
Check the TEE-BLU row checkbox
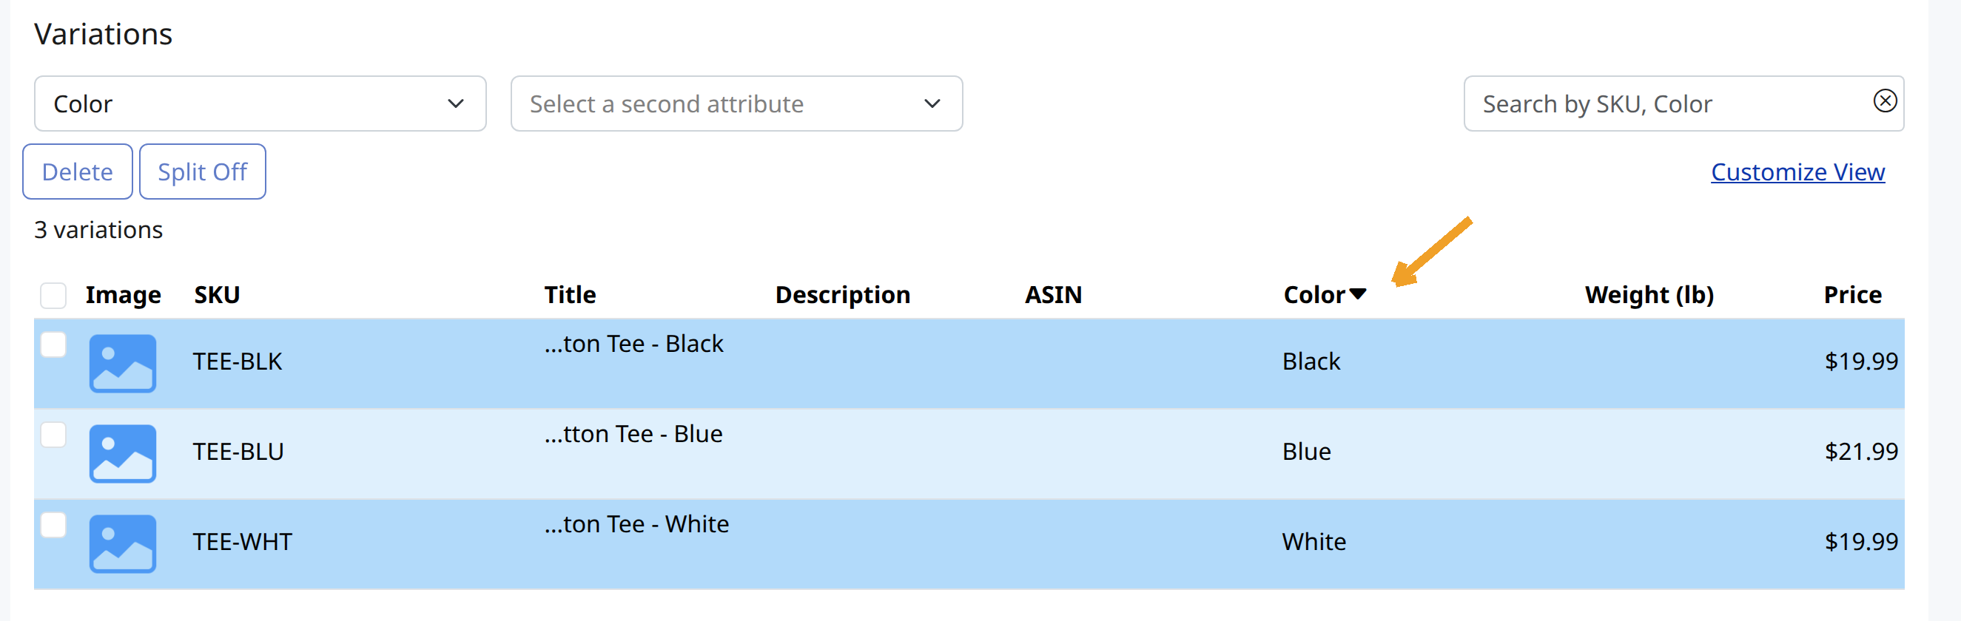(53, 435)
